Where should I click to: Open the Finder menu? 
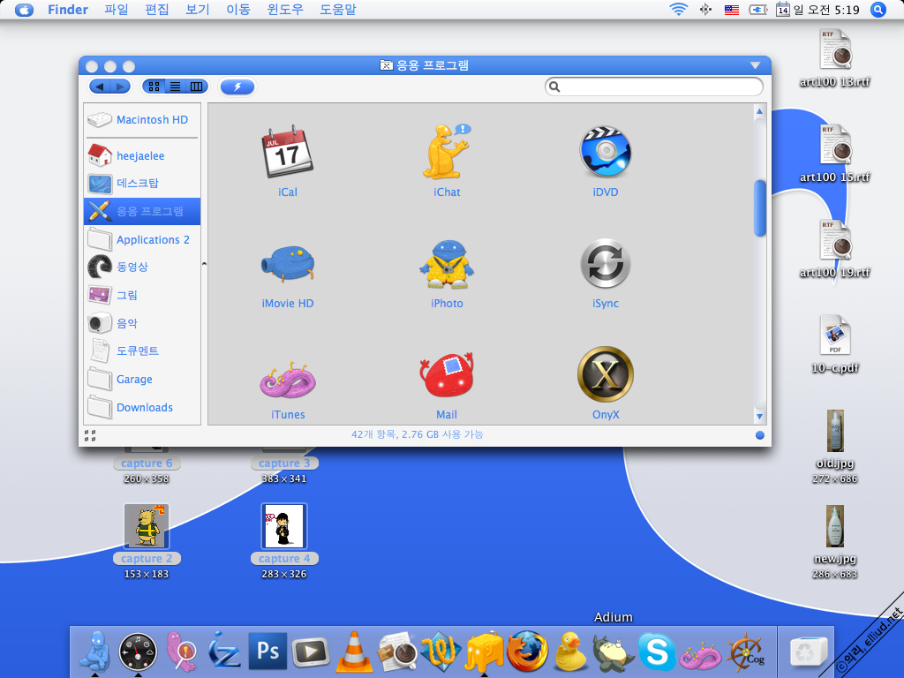point(67,10)
